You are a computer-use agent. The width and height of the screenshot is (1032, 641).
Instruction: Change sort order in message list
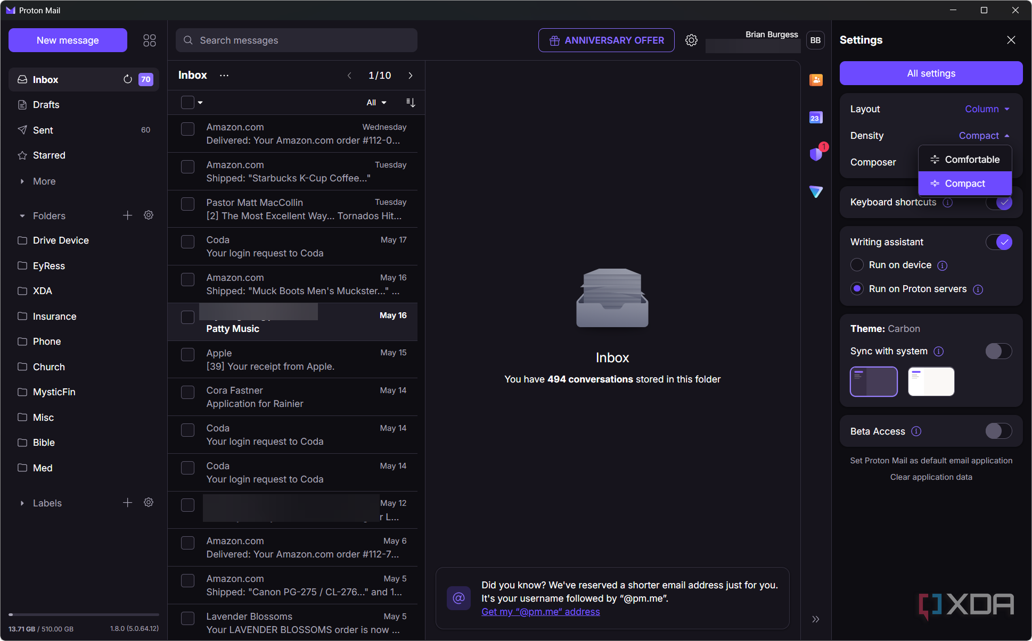click(x=411, y=103)
